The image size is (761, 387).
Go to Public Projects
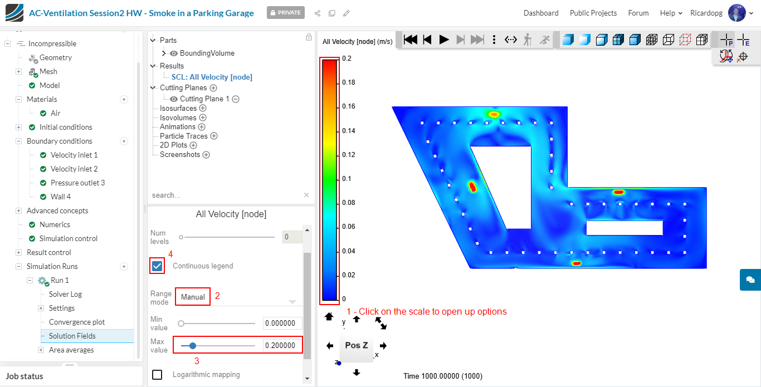pyautogui.click(x=593, y=13)
